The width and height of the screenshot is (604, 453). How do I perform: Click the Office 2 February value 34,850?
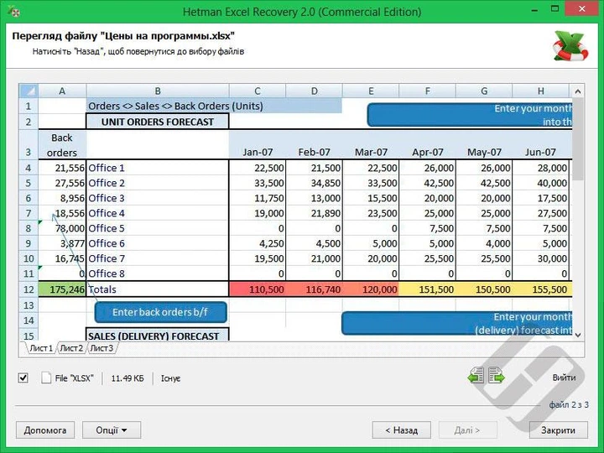click(315, 183)
